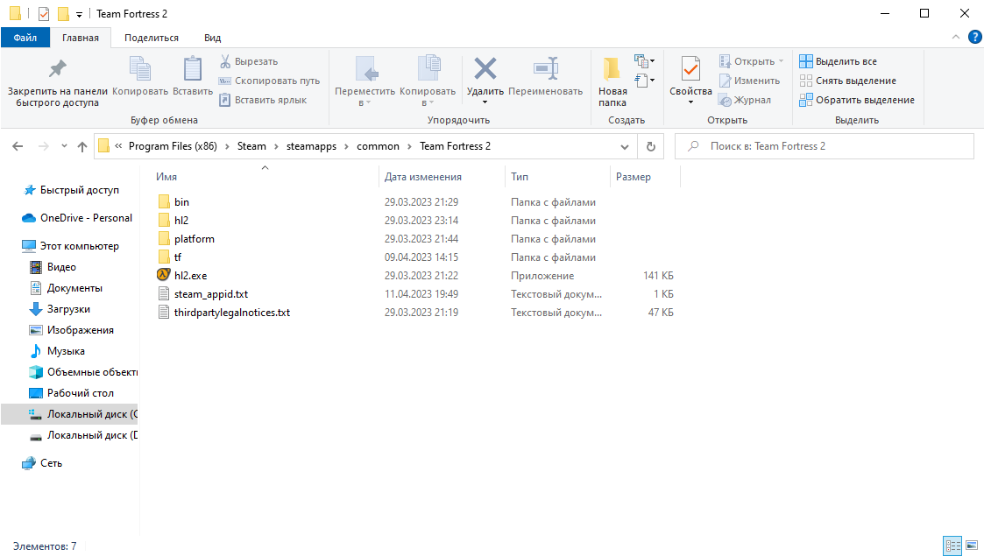
Task: Open the new item dropdown icon
Action: pos(645,60)
